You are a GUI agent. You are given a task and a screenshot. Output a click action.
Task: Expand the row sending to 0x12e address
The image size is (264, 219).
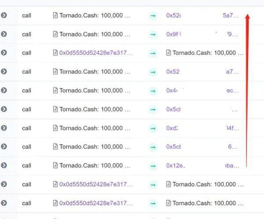pyautogui.click(x=4, y=165)
